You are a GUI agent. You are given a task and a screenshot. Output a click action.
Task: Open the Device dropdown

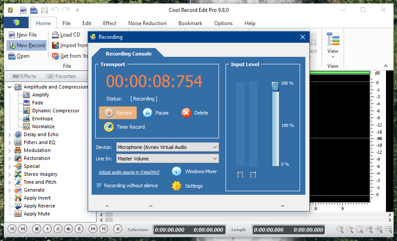[167, 147]
